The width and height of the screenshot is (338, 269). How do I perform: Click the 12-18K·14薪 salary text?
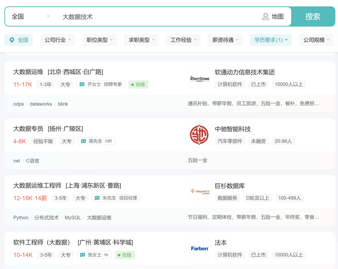tap(30, 198)
